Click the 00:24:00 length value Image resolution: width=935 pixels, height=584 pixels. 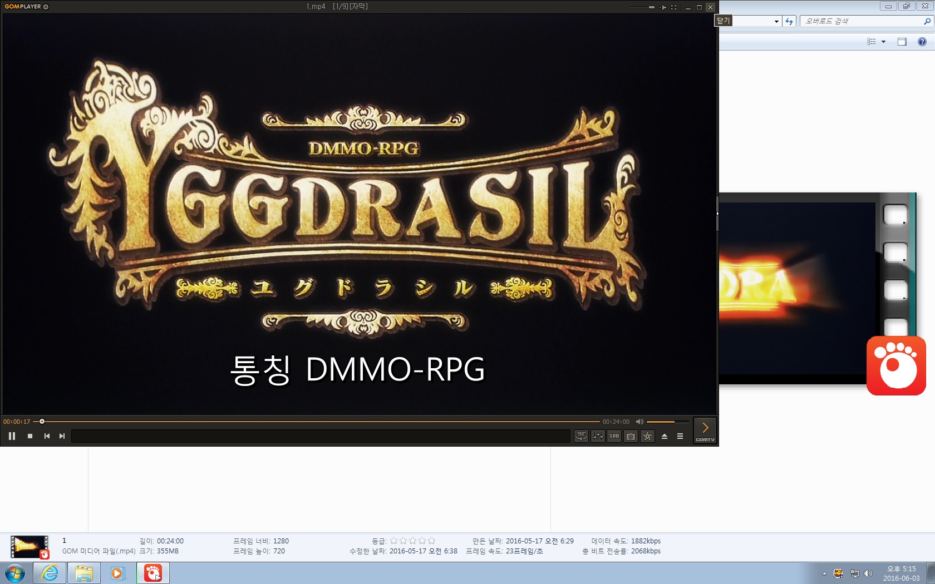pyautogui.click(x=170, y=541)
